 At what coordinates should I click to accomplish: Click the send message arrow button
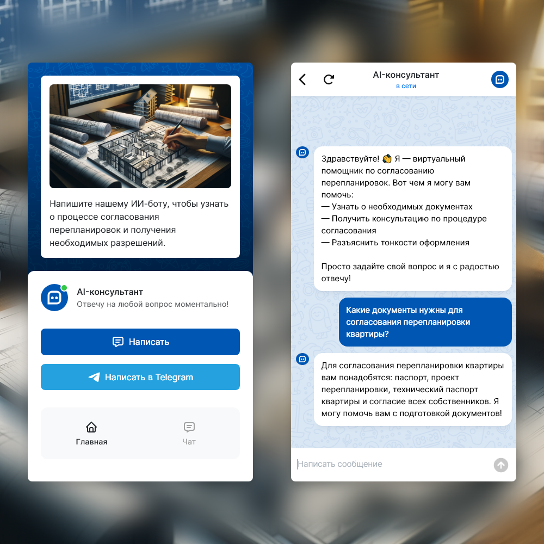500,465
